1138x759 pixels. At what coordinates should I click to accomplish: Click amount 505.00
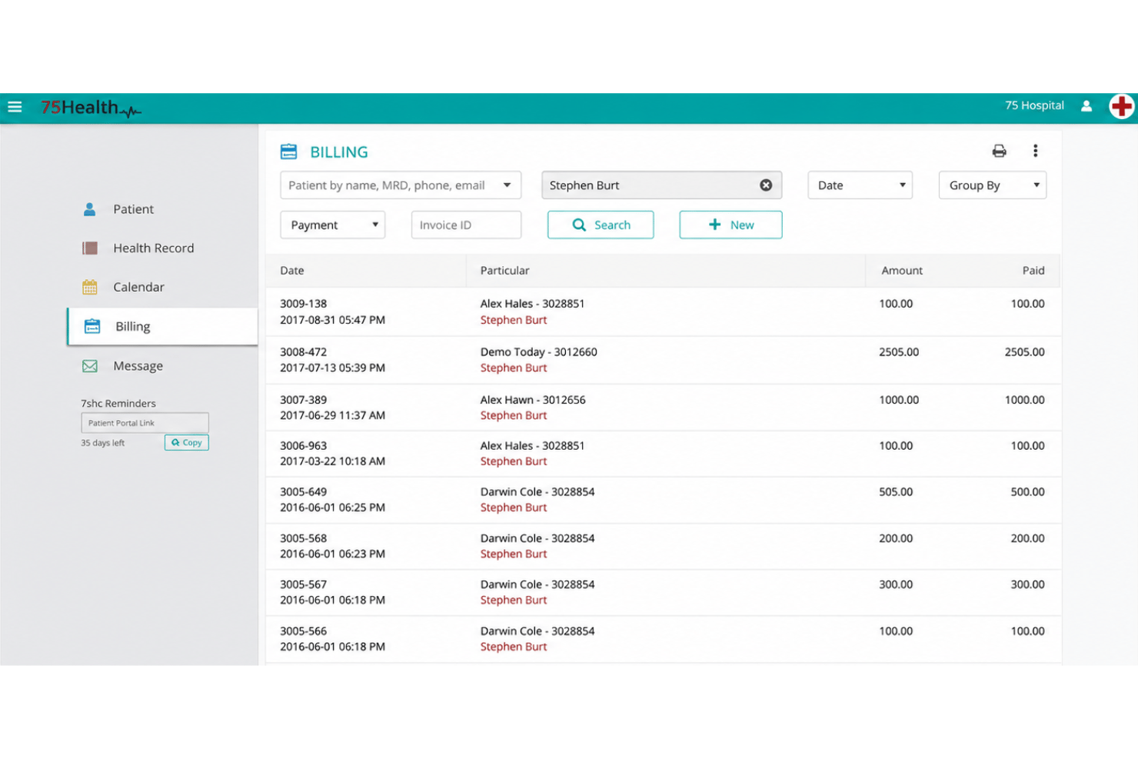click(x=896, y=492)
